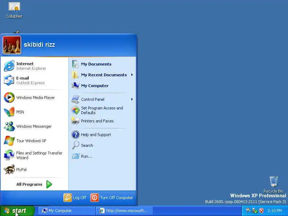Click the Search label

pos(87,145)
